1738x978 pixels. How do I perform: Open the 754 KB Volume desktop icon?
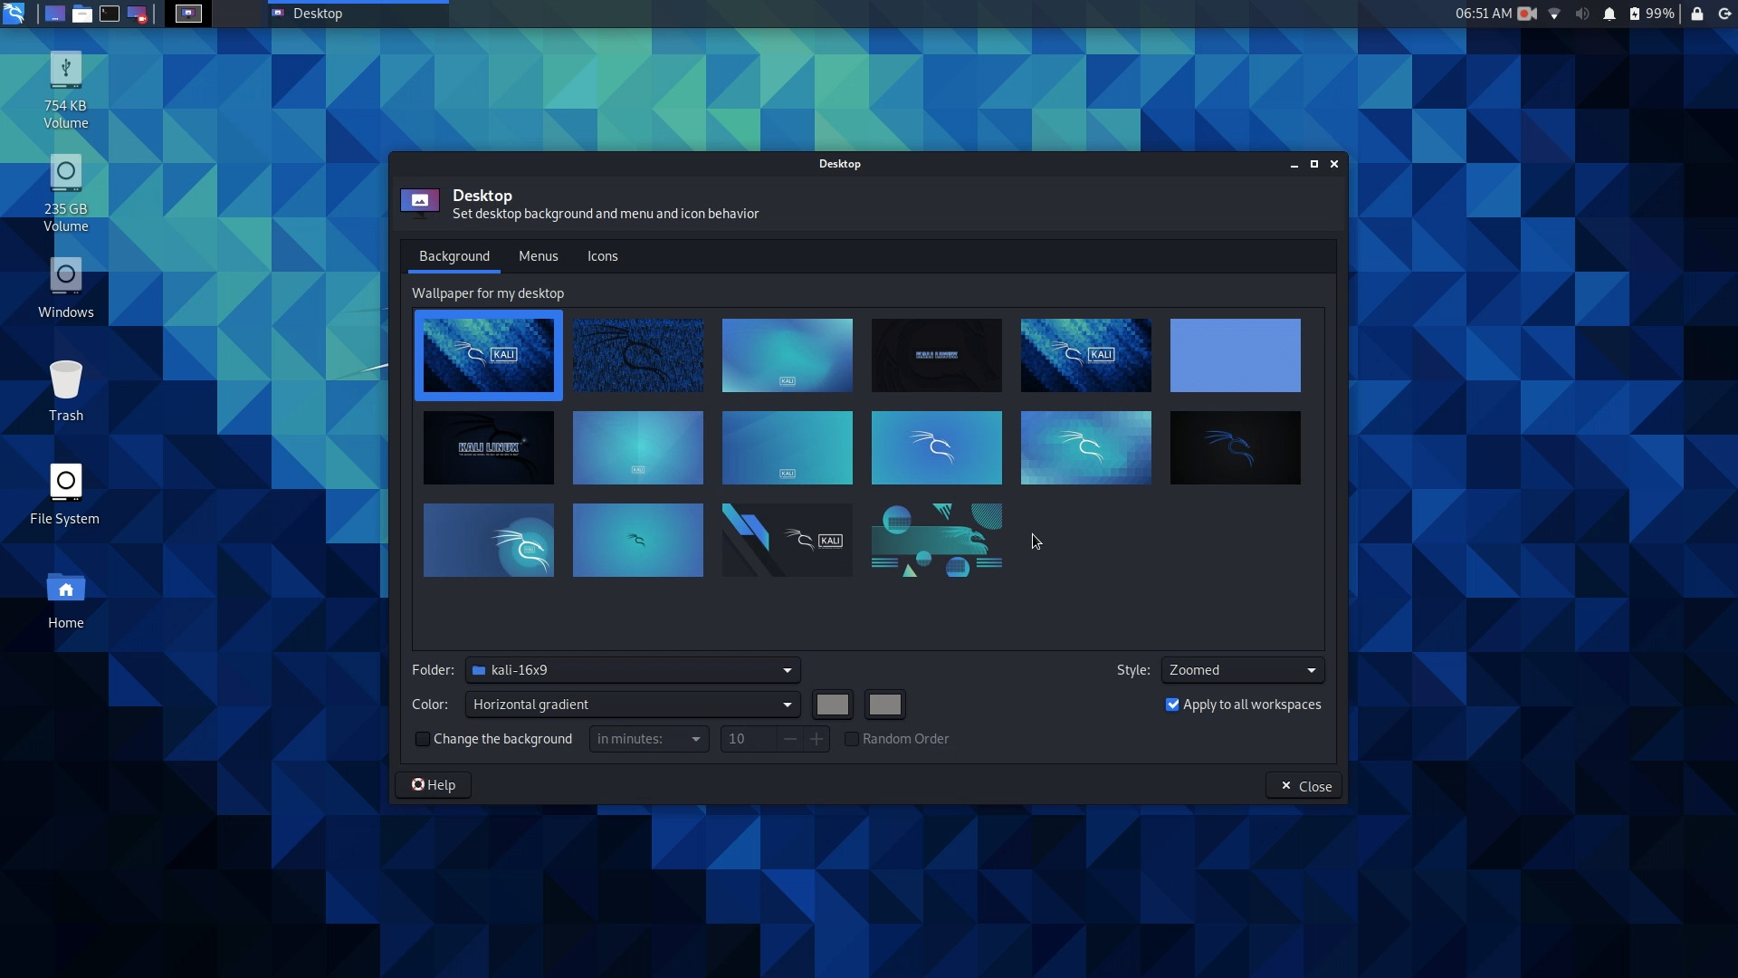65,91
